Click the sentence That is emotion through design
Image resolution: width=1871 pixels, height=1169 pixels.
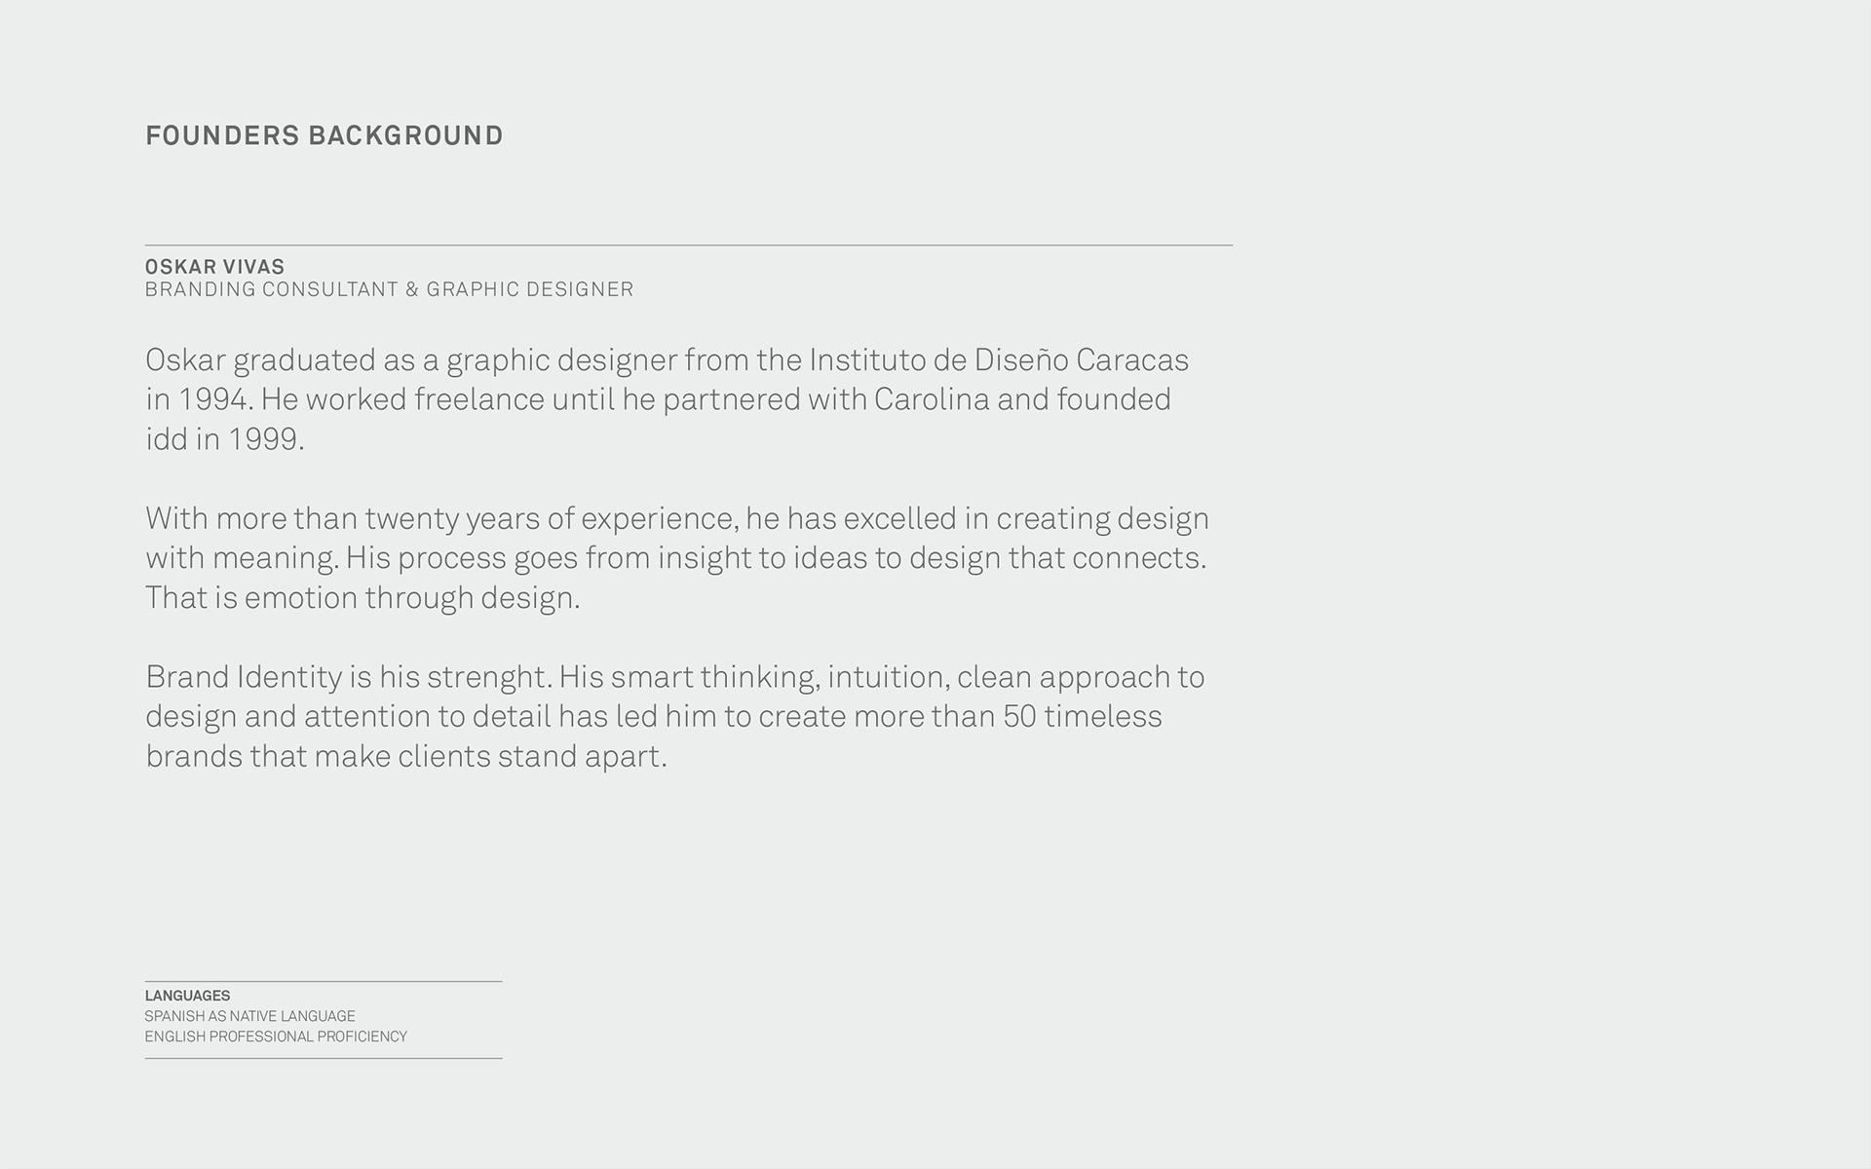click(363, 597)
